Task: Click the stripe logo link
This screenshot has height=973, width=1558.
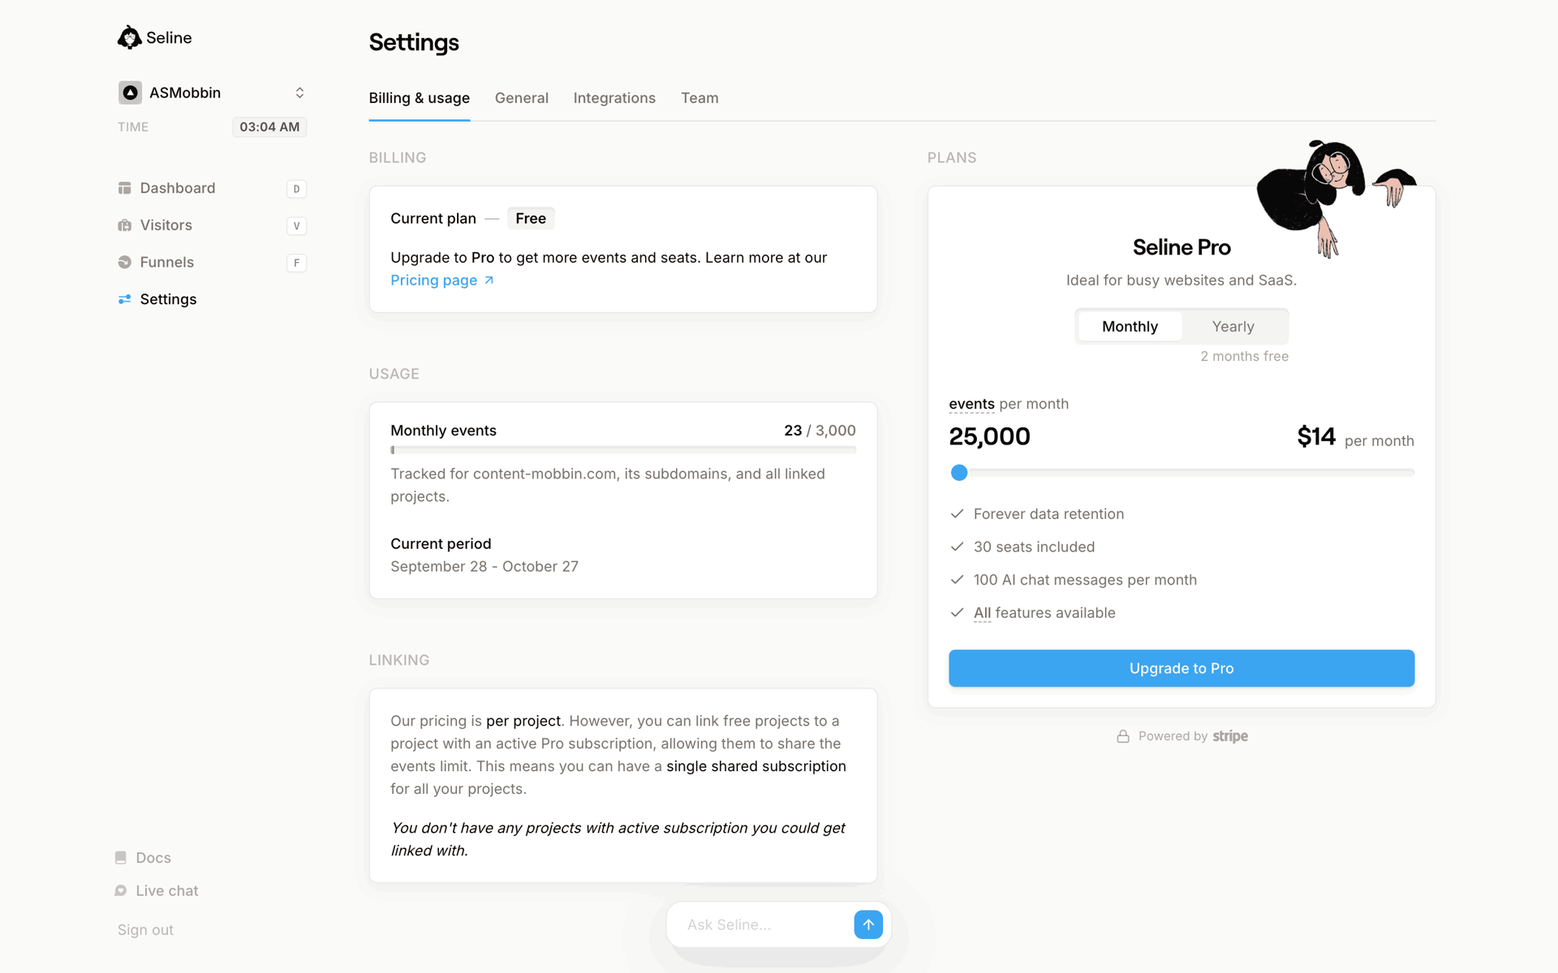Action: point(1230,736)
